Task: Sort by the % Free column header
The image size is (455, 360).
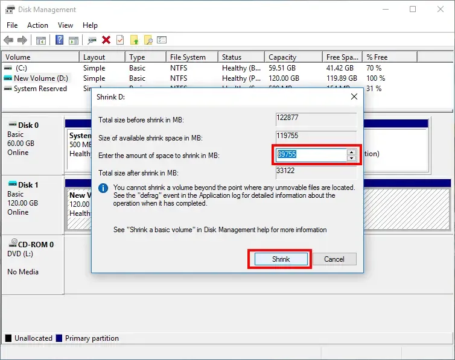Action: pyautogui.click(x=390, y=57)
